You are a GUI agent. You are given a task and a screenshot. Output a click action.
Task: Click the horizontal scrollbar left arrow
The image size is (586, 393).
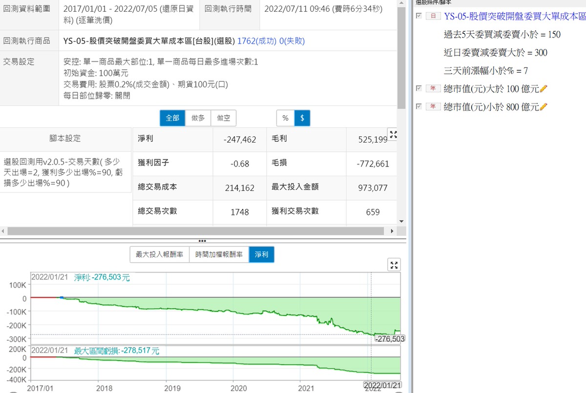click(x=4, y=230)
